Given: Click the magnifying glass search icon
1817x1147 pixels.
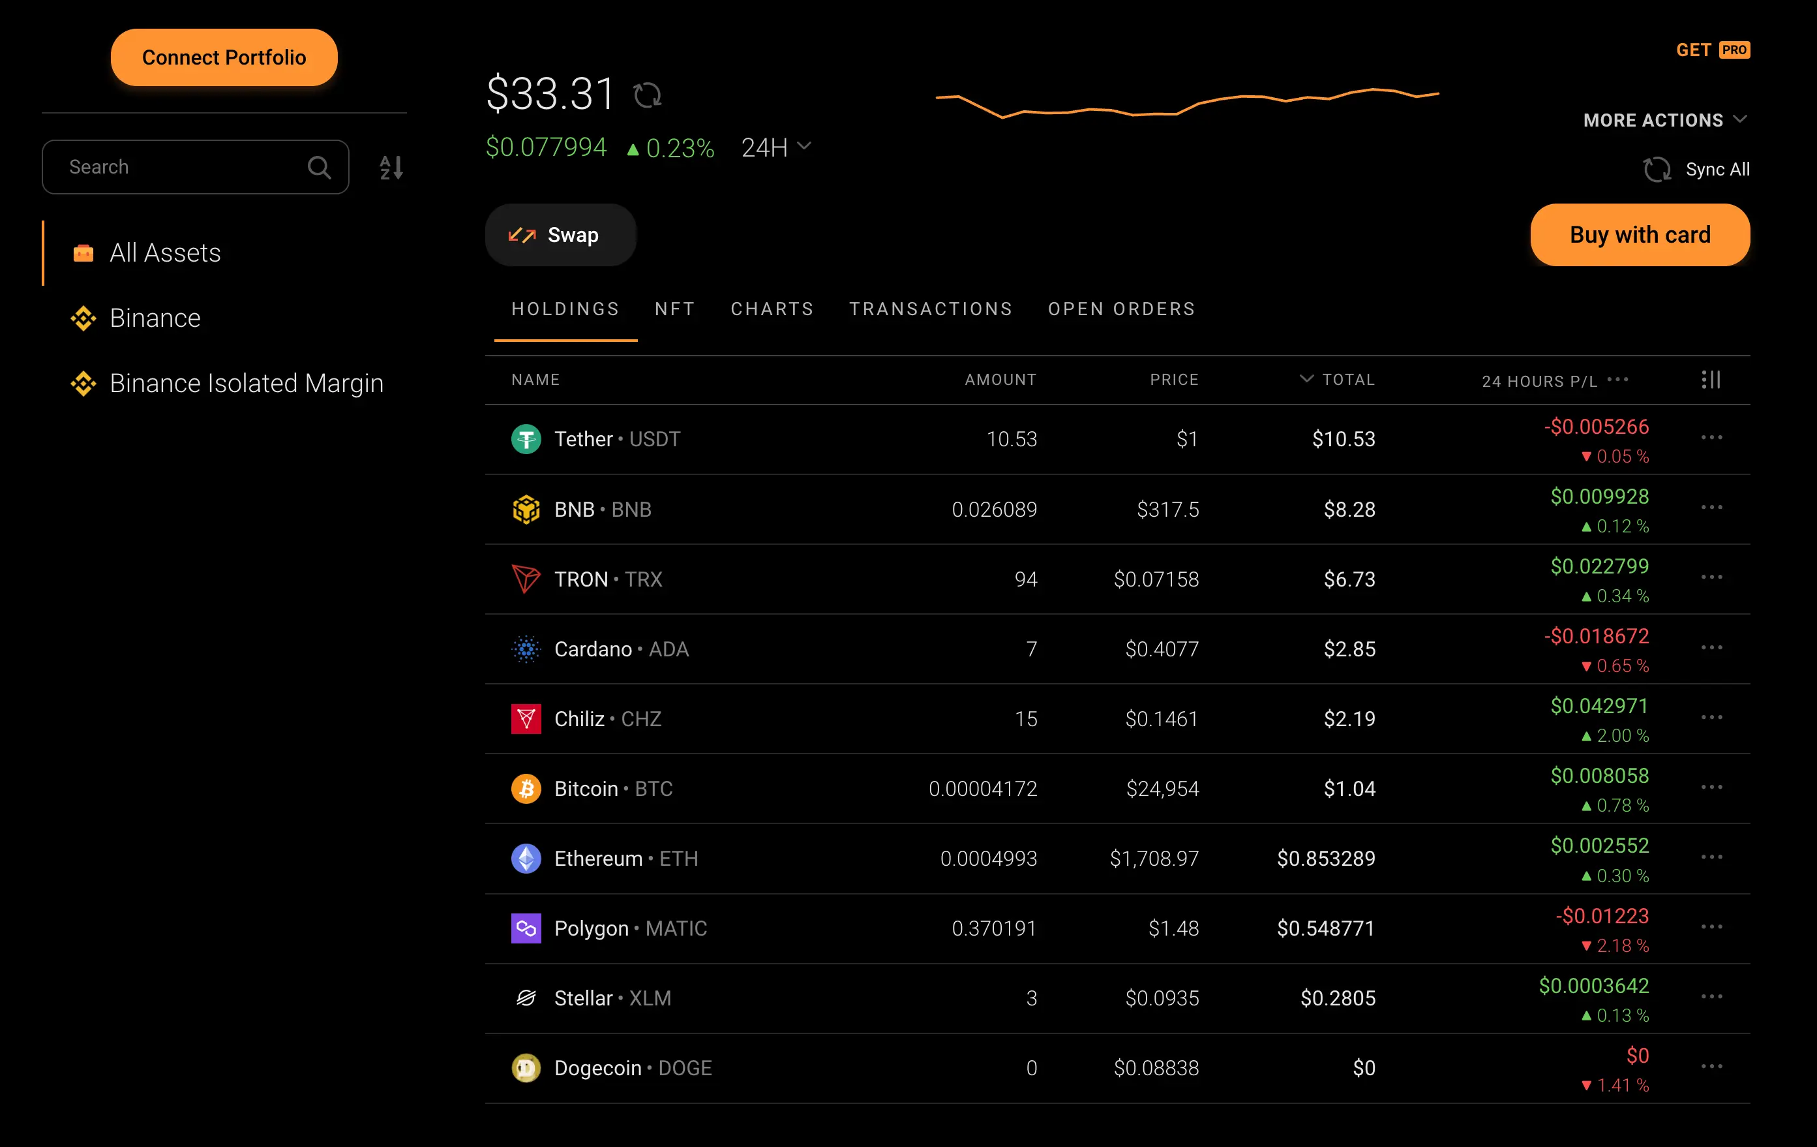Looking at the screenshot, I should [319, 167].
